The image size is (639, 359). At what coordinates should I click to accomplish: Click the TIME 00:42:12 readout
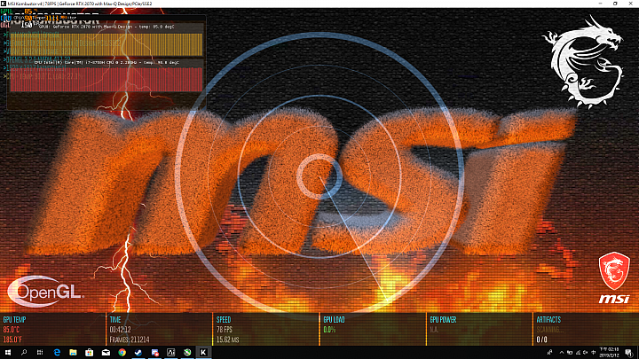(120, 330)
